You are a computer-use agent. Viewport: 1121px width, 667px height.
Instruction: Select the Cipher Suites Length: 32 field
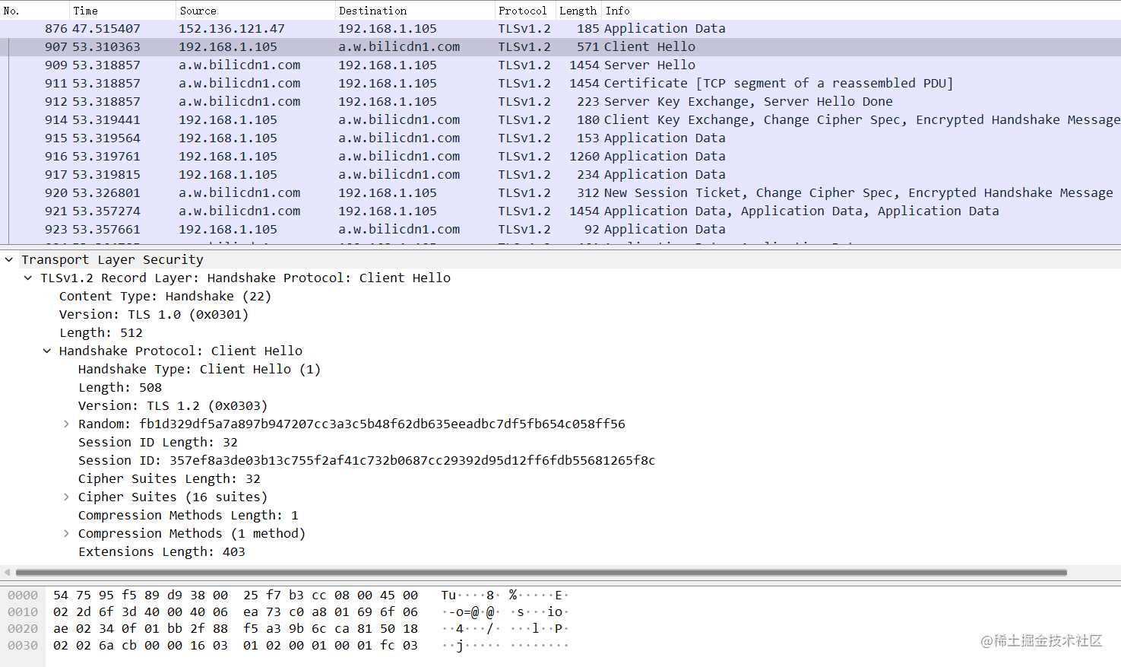[x=169, y=479]
